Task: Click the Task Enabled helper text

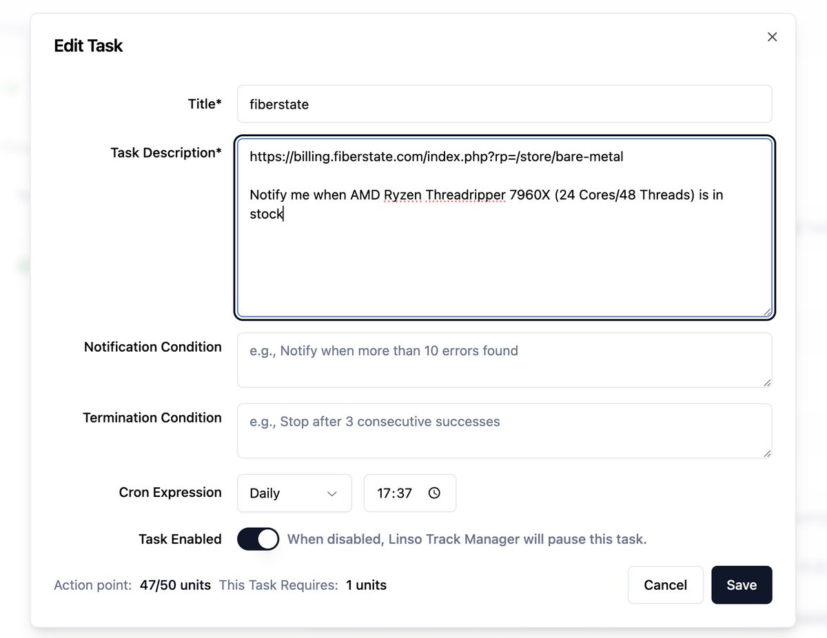Action: click(x=467, y=539)
